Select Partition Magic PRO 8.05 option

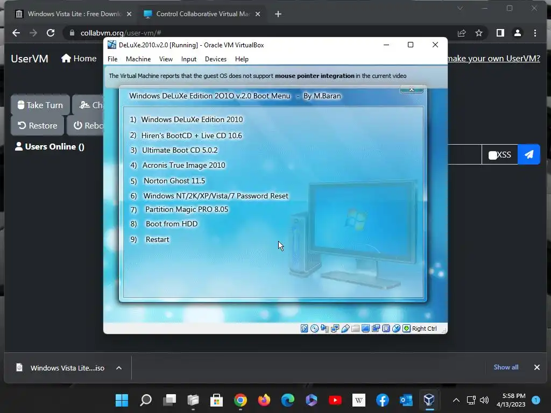click(x=179, y=209)
